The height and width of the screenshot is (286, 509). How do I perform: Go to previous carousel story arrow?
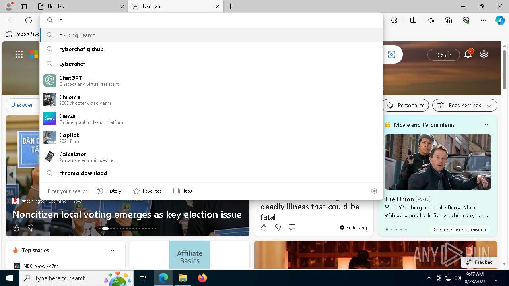[11, 175]
